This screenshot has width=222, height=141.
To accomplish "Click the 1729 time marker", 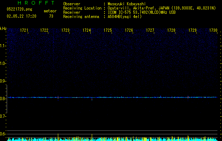I will pos(193,30).
